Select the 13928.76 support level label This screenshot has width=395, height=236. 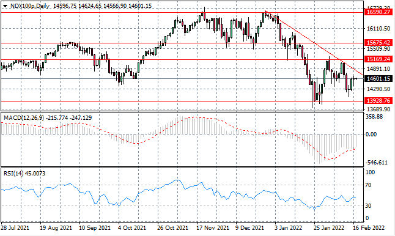pos(378,100)
